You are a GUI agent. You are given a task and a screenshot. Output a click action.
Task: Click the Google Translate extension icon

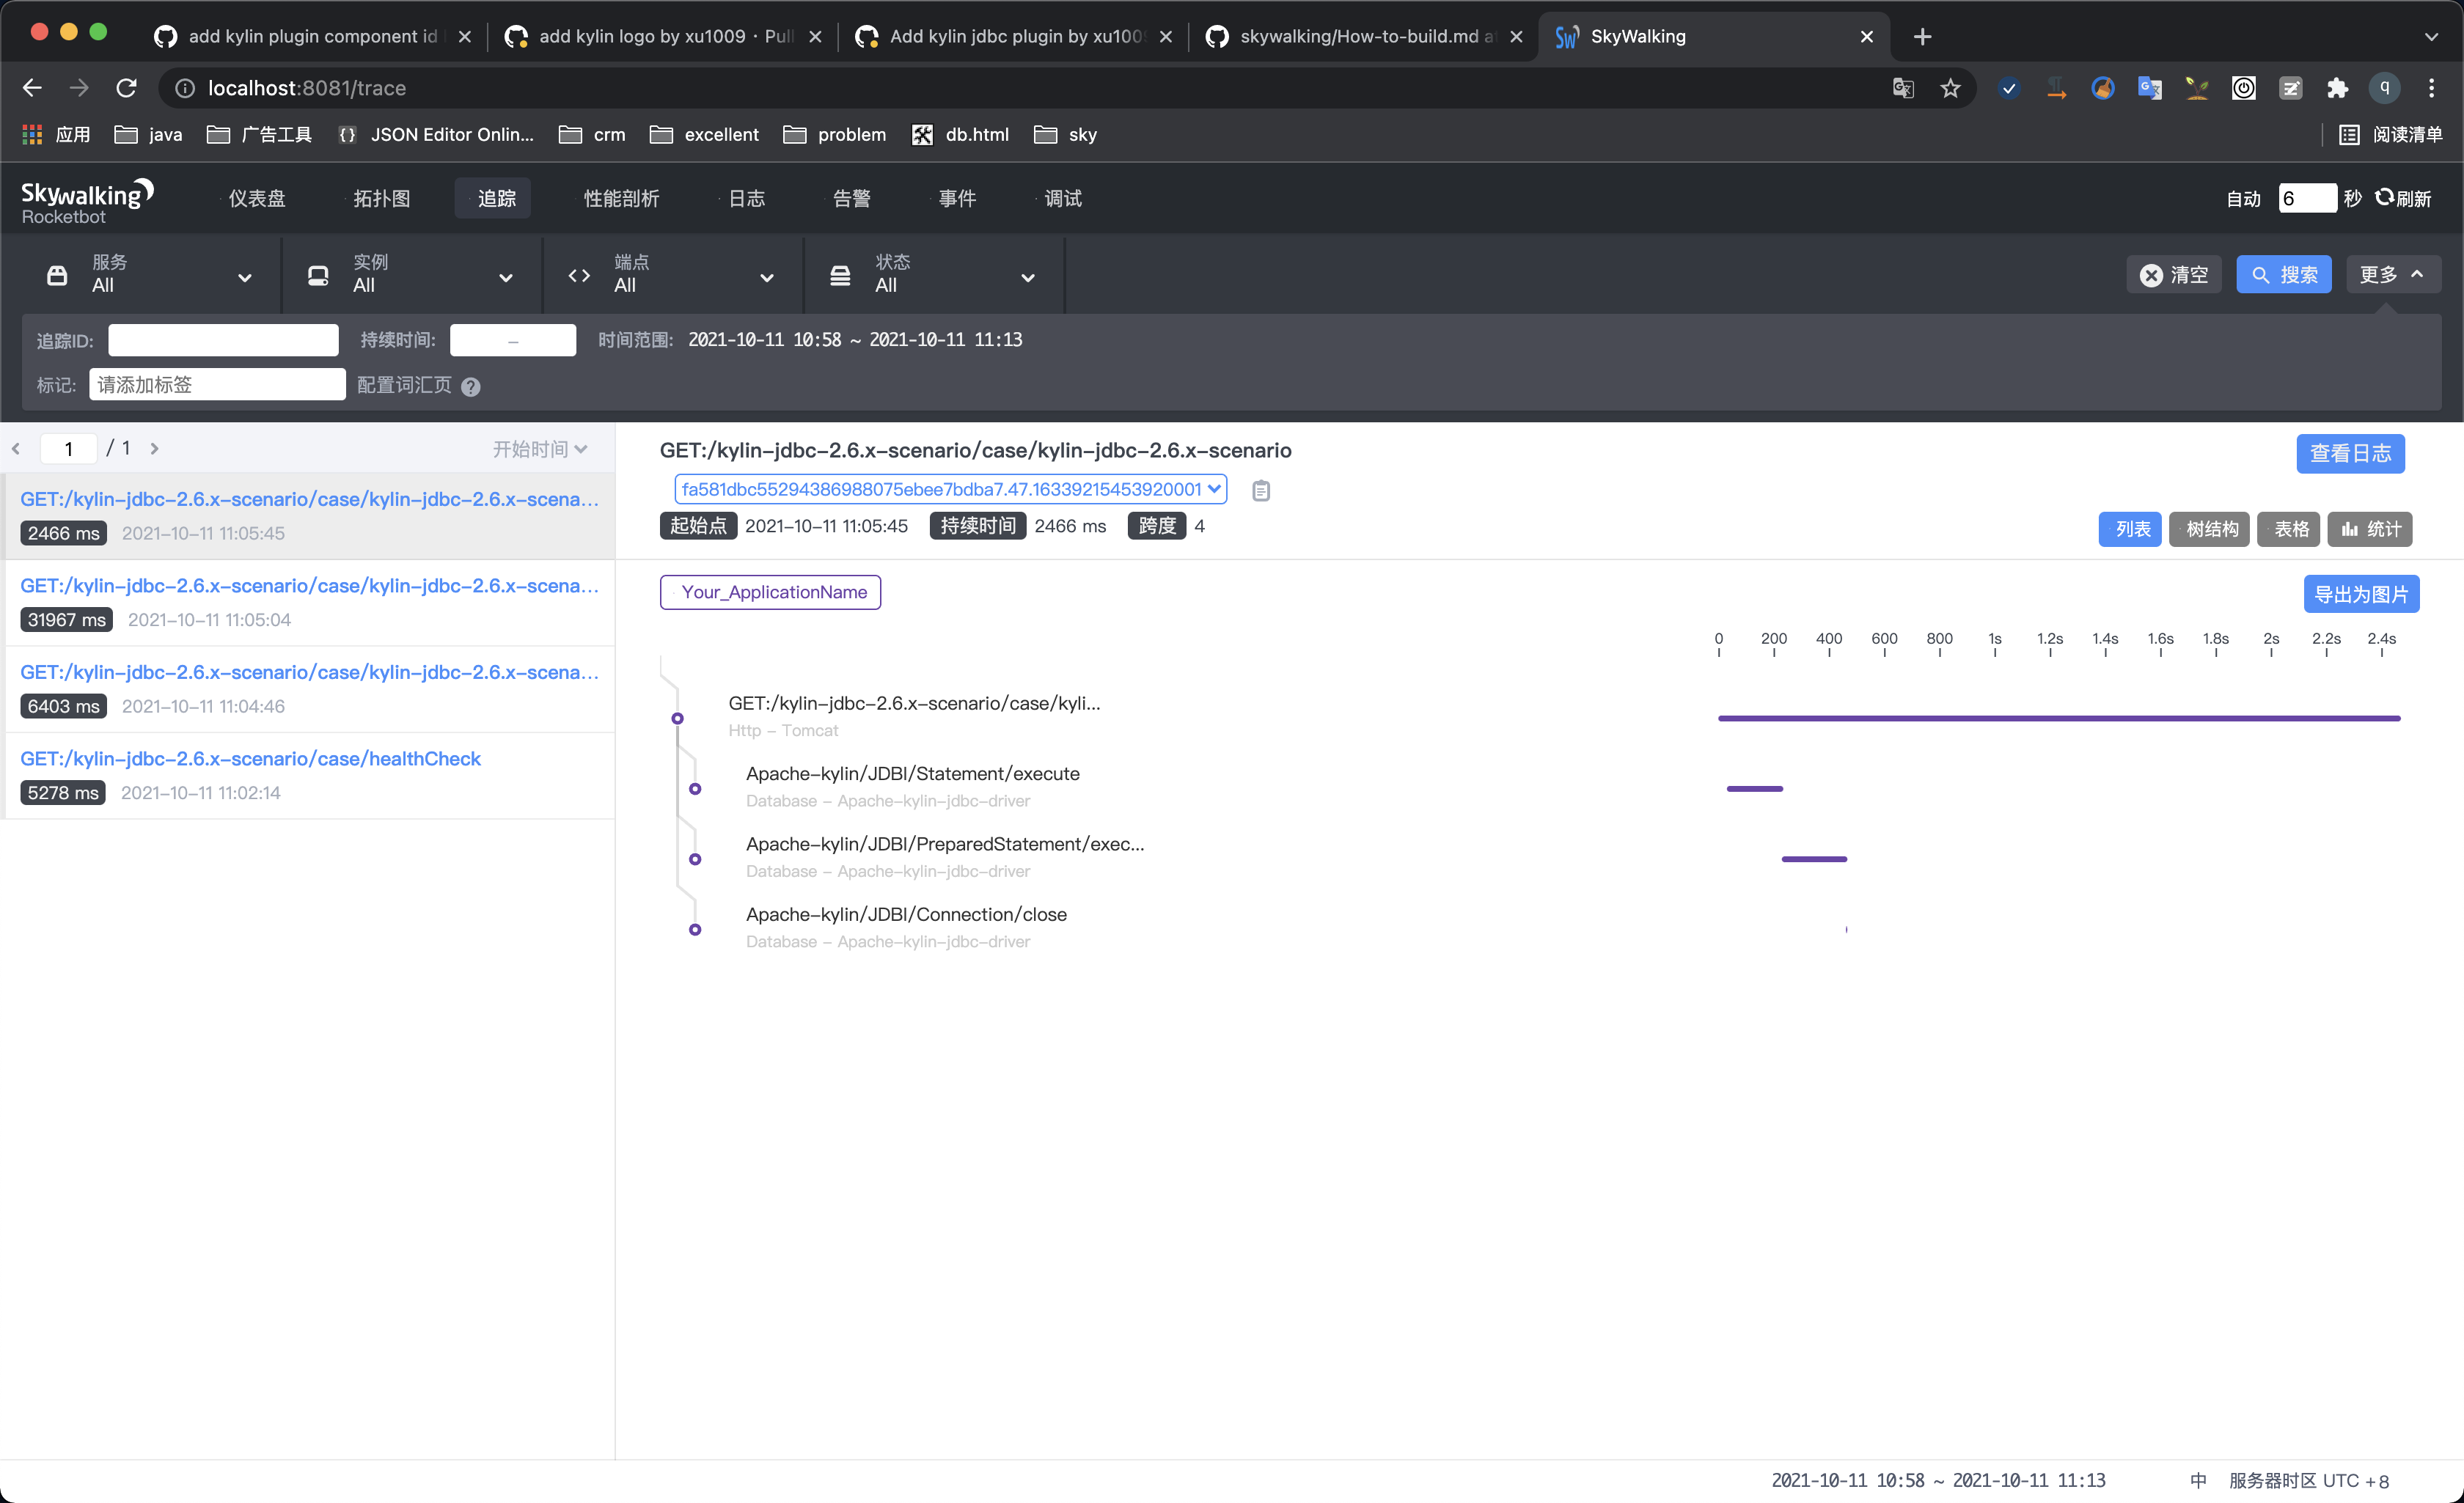click(x=2149, y=88)
